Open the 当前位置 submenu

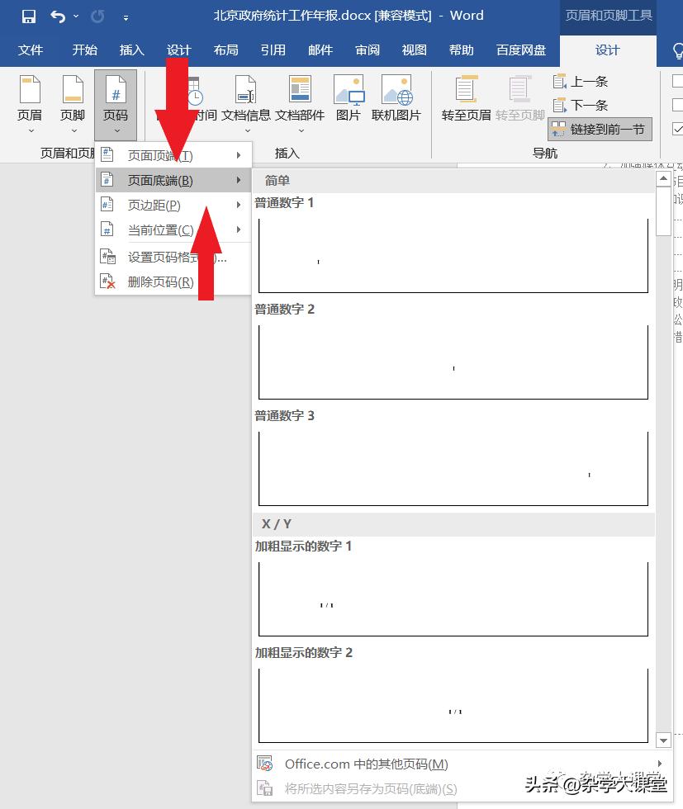tap(157, 229)
